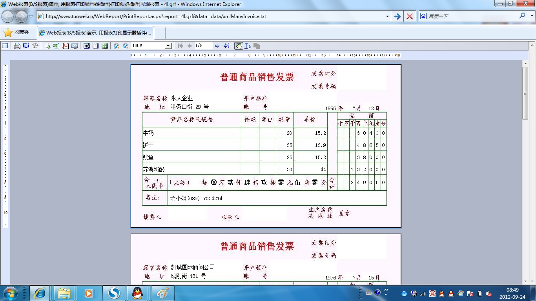Screen dimensions: 536x301
Task: Click the page number field 1/5
Action: (203, 46)
